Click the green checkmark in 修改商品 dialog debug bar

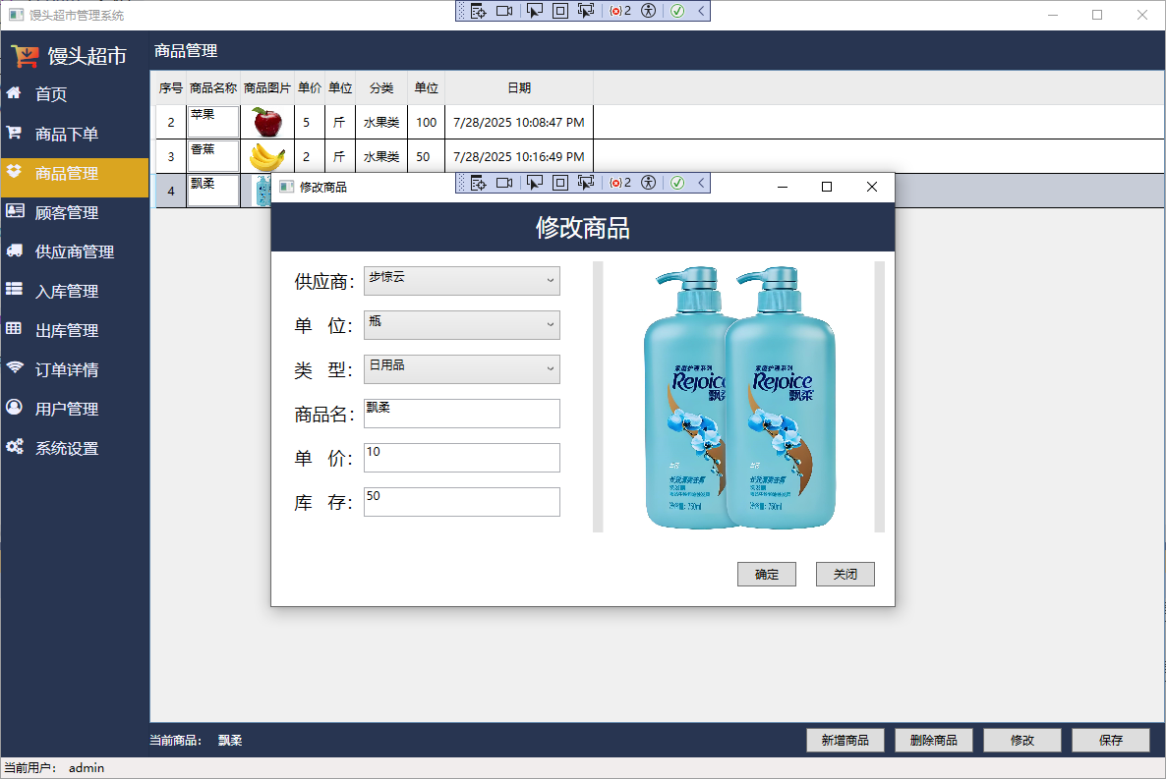coord(677,183)
